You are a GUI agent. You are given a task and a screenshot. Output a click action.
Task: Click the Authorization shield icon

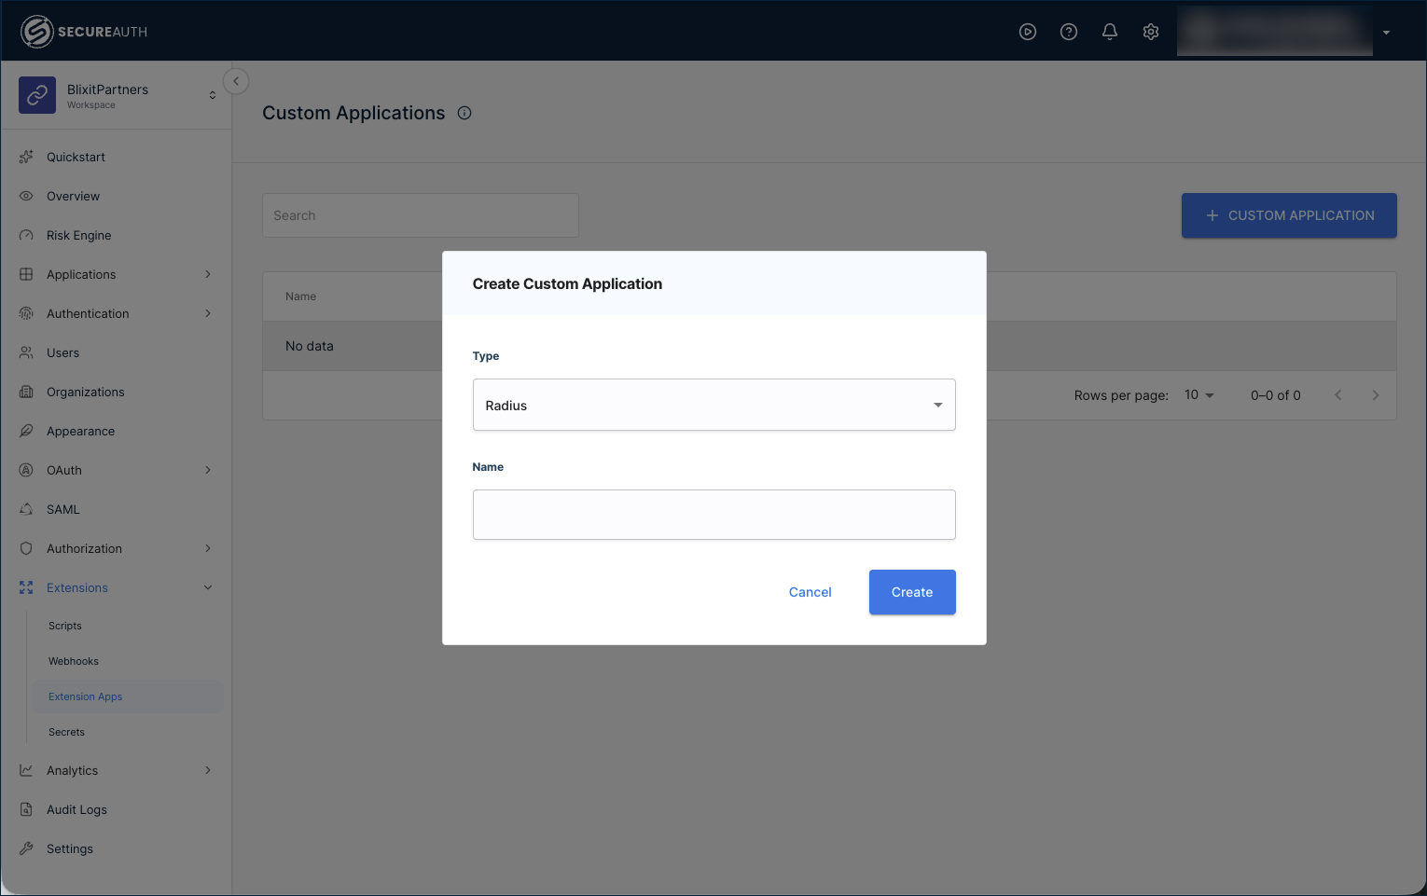[26, 548]
